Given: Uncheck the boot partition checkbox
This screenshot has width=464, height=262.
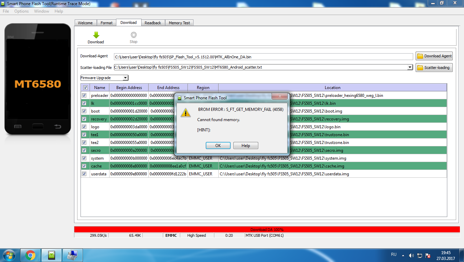Looking at the screenshot, I should coord(84,111).
